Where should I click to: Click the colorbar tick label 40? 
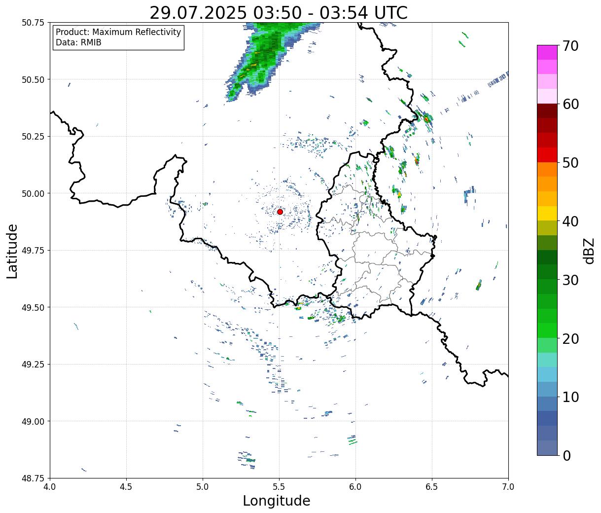(570, 221)
